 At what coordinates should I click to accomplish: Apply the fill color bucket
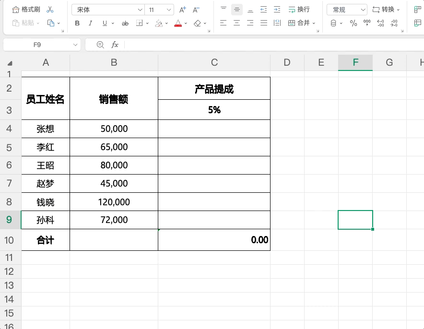(159, 23)
